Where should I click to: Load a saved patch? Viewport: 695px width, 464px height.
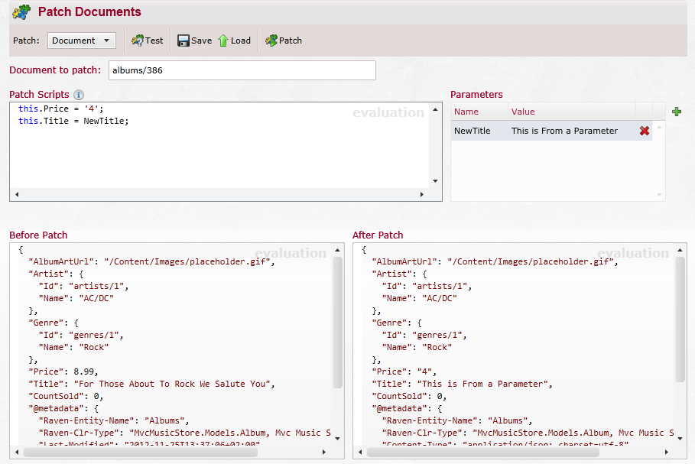235,41
